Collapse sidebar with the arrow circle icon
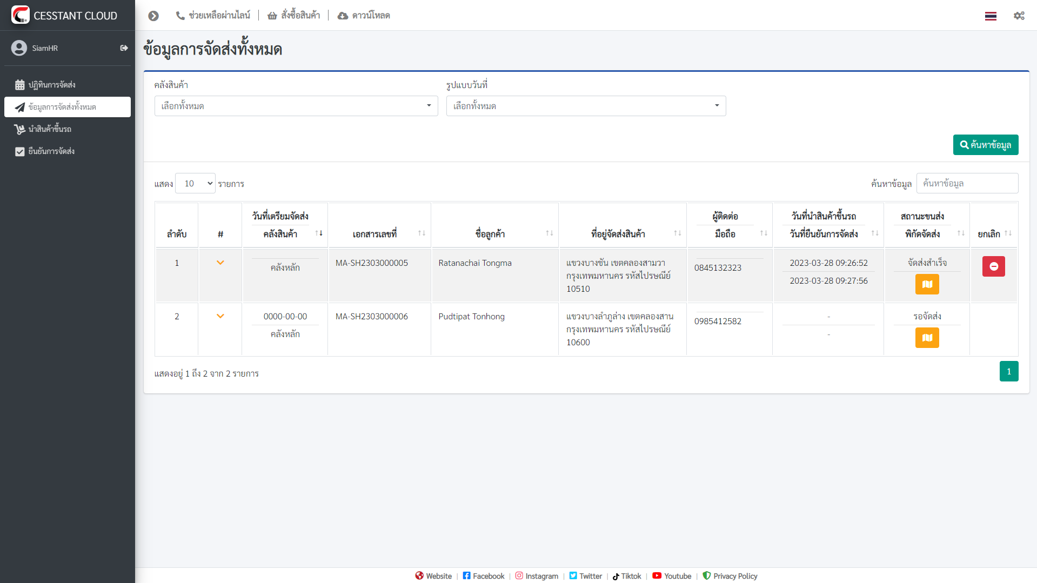Viewport: 1037px width, 583px height. 153,16
